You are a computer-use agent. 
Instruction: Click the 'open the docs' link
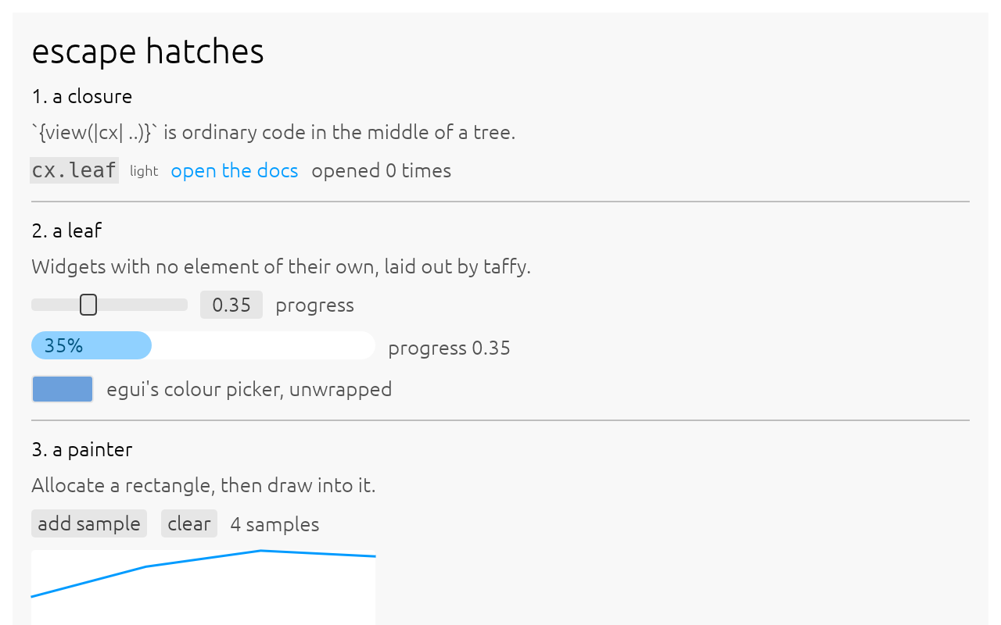point(235,170)
